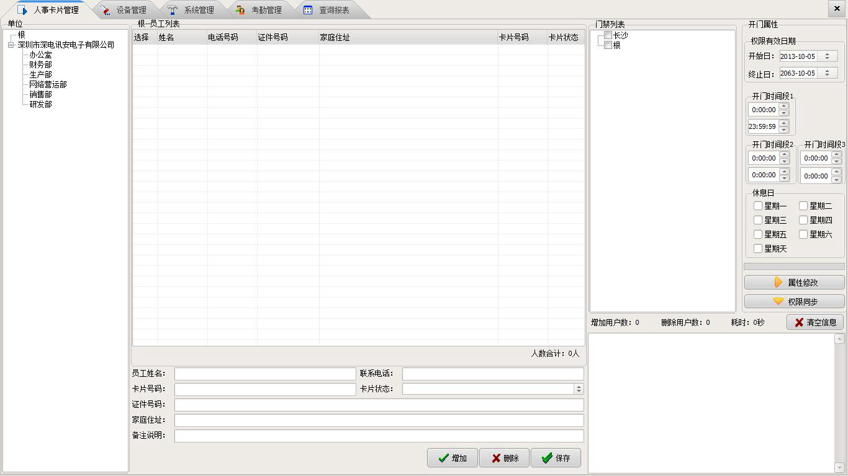
Task: Click the 员工姓名 input field
Action: point(265,374)
